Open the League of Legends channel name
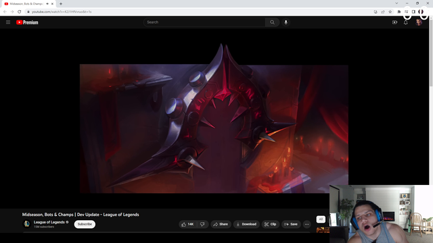This screenshot has width=433, height=243. click(49, 222)
